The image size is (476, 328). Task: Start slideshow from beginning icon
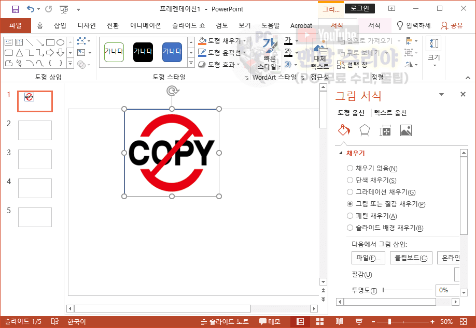point(64,9)
